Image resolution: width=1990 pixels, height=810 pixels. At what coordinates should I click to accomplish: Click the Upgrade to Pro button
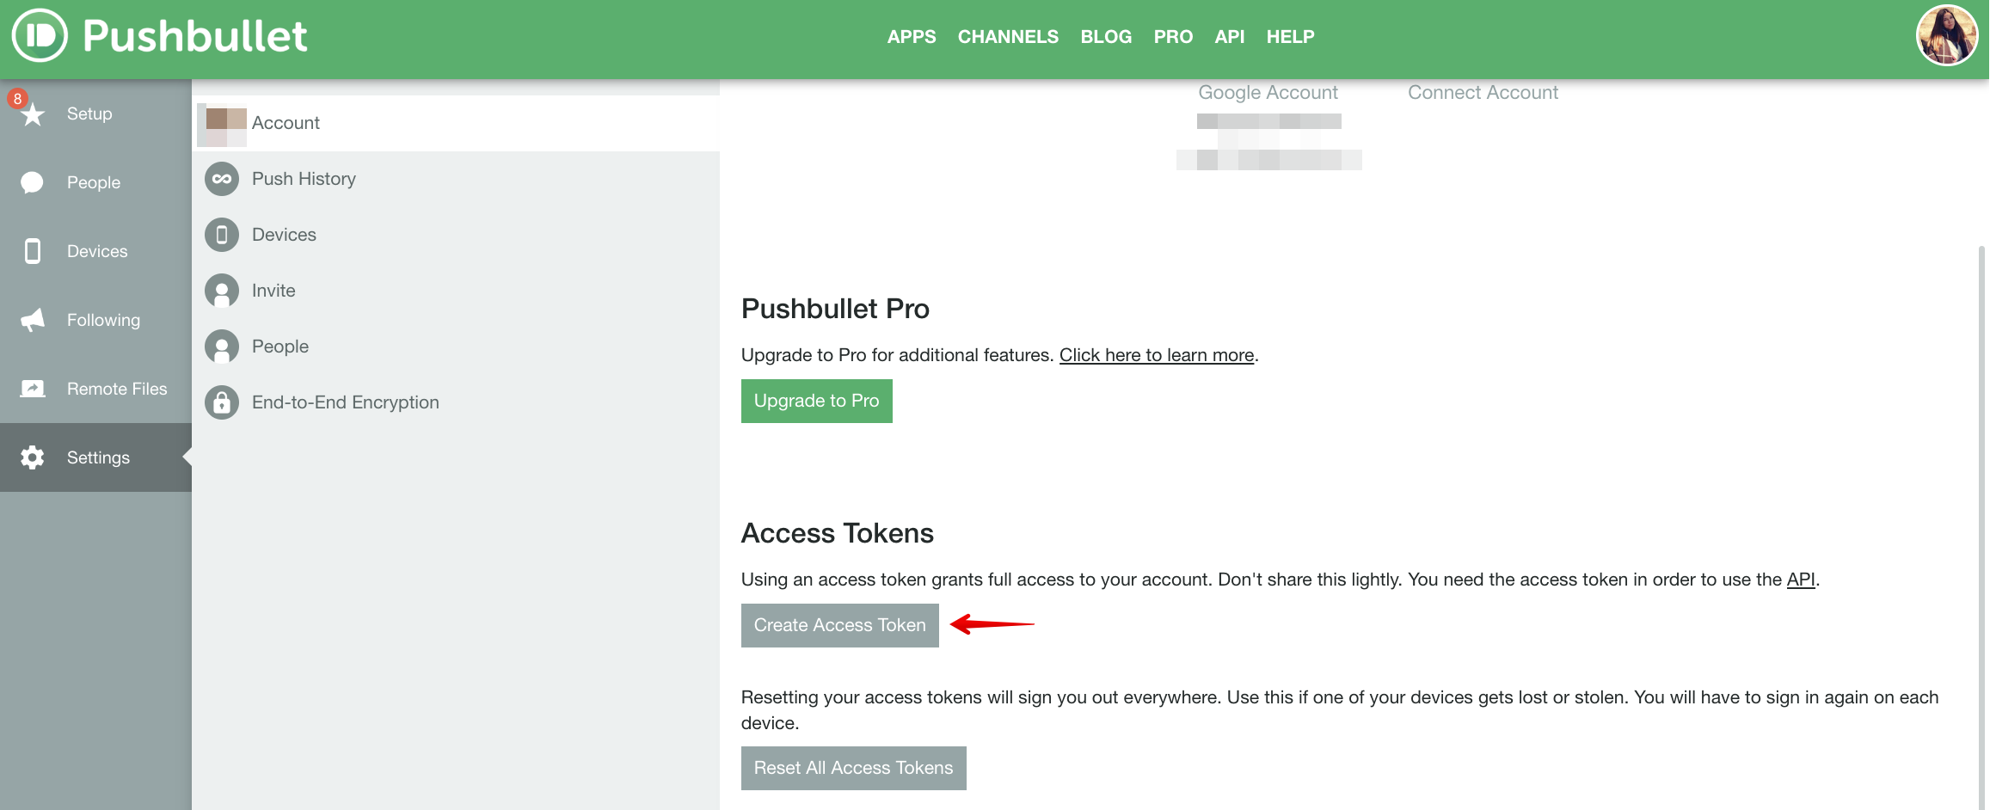(816, 401)
